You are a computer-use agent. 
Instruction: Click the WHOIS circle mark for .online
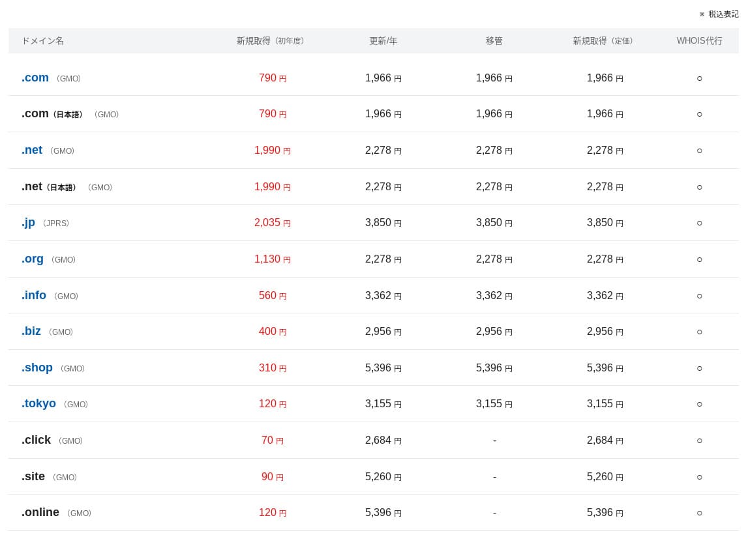click(x=699, y=513)
